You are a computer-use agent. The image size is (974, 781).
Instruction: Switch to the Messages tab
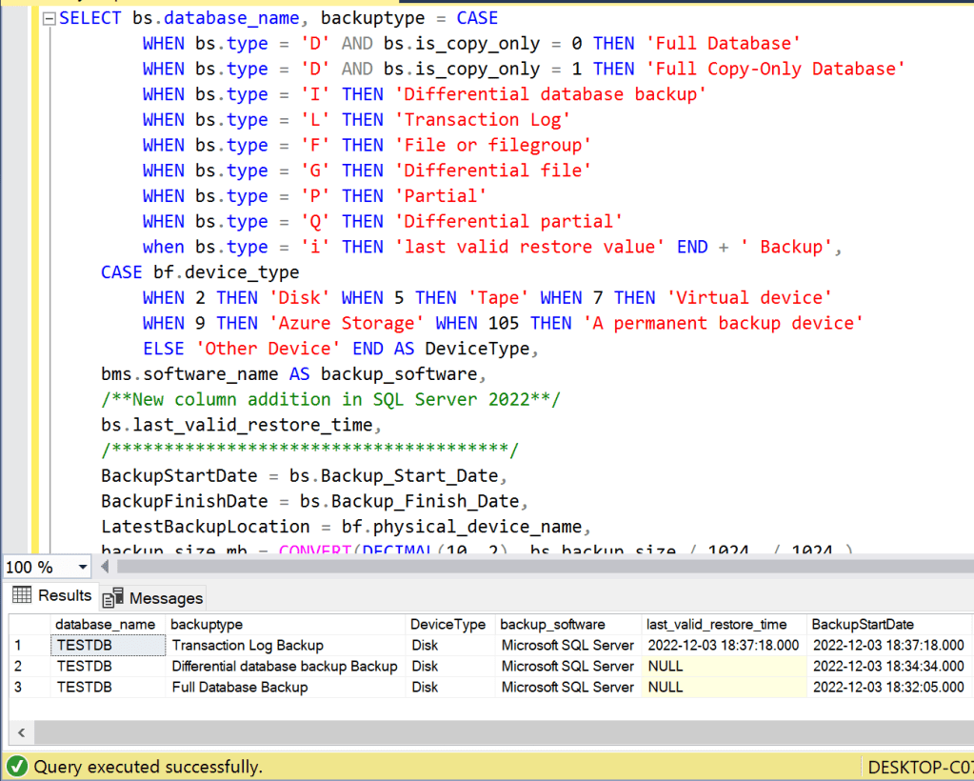coord(166,598)
